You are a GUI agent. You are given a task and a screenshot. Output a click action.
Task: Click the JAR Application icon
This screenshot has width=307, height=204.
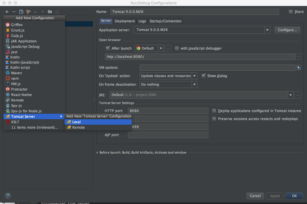tap(7, 41)
